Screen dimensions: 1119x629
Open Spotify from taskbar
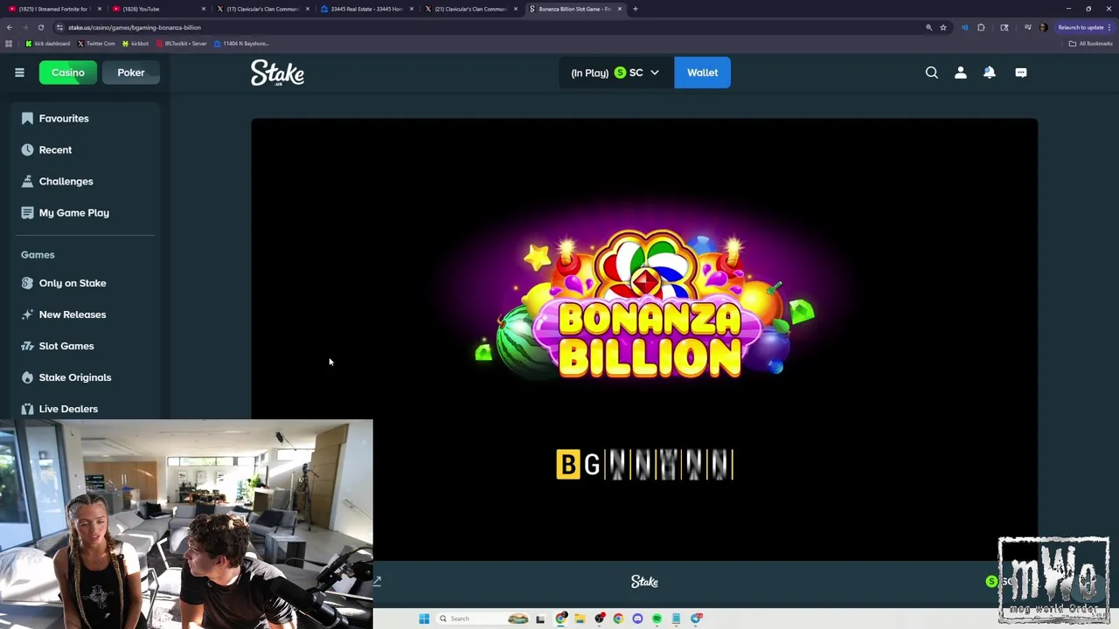657,619
